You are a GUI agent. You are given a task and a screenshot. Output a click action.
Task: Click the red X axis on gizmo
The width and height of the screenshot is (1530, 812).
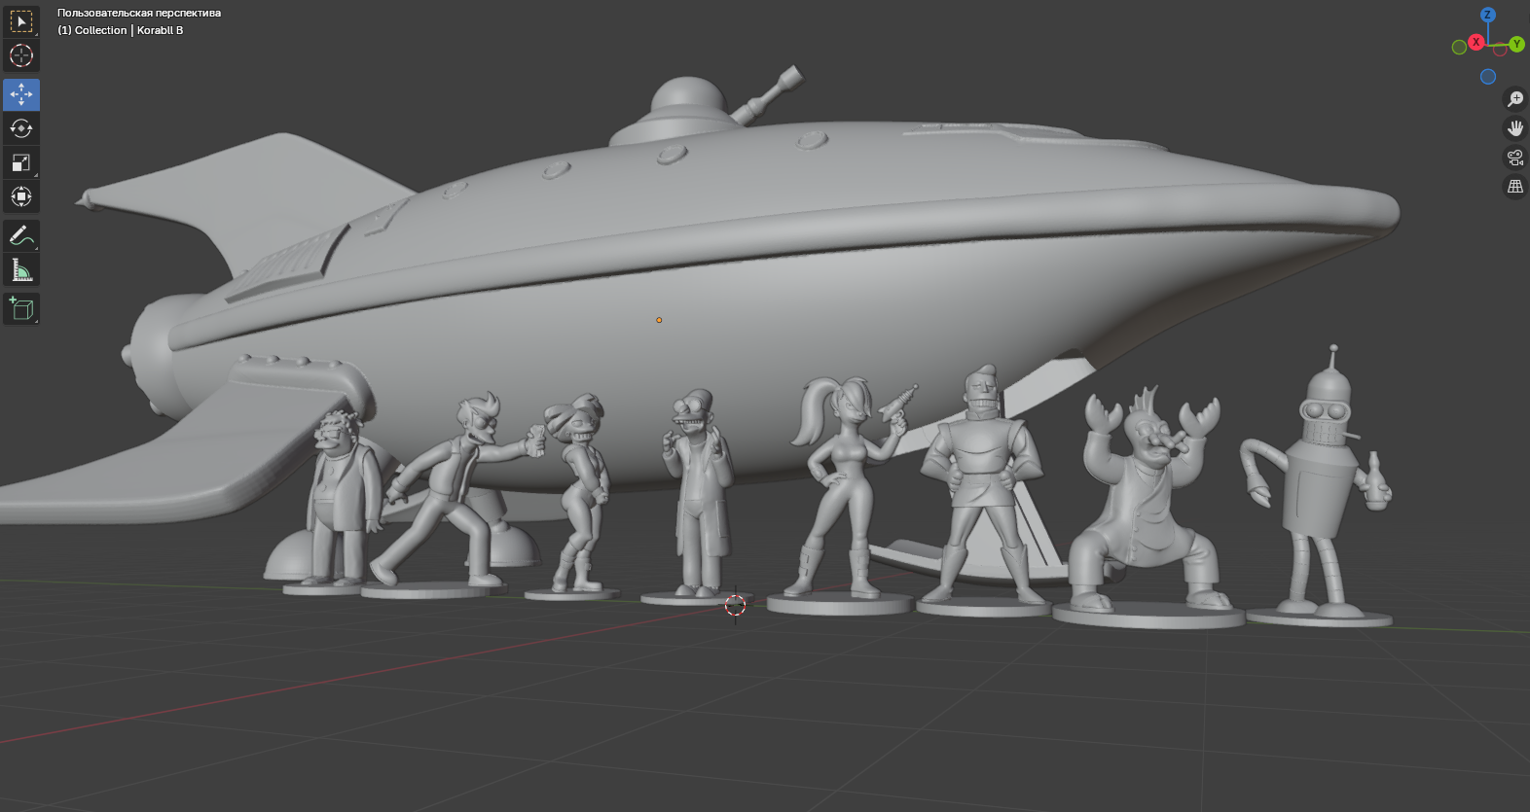click(x=1475, y=42)
